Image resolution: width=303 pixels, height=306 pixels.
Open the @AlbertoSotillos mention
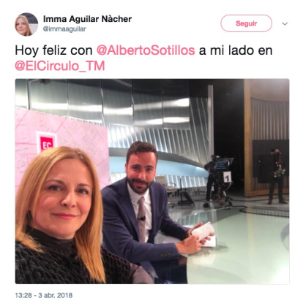coord(146,50)
